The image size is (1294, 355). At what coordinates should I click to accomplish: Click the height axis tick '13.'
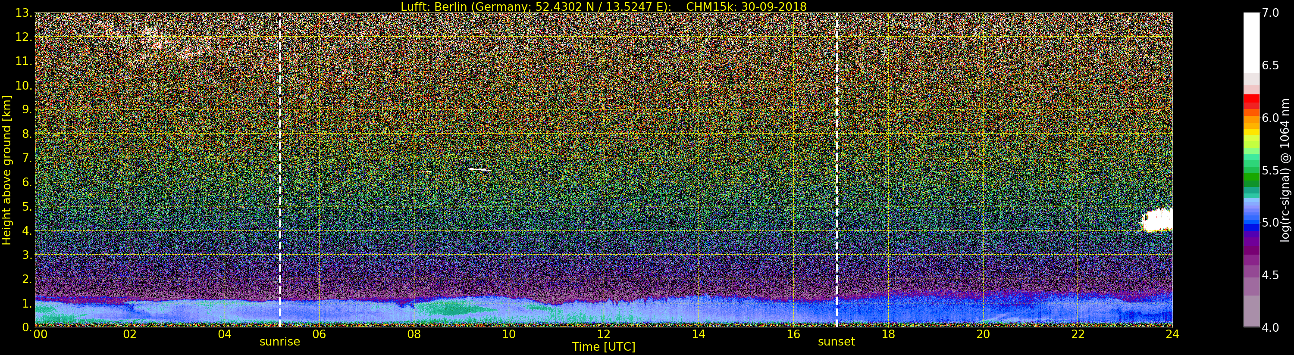pos(24,13)
